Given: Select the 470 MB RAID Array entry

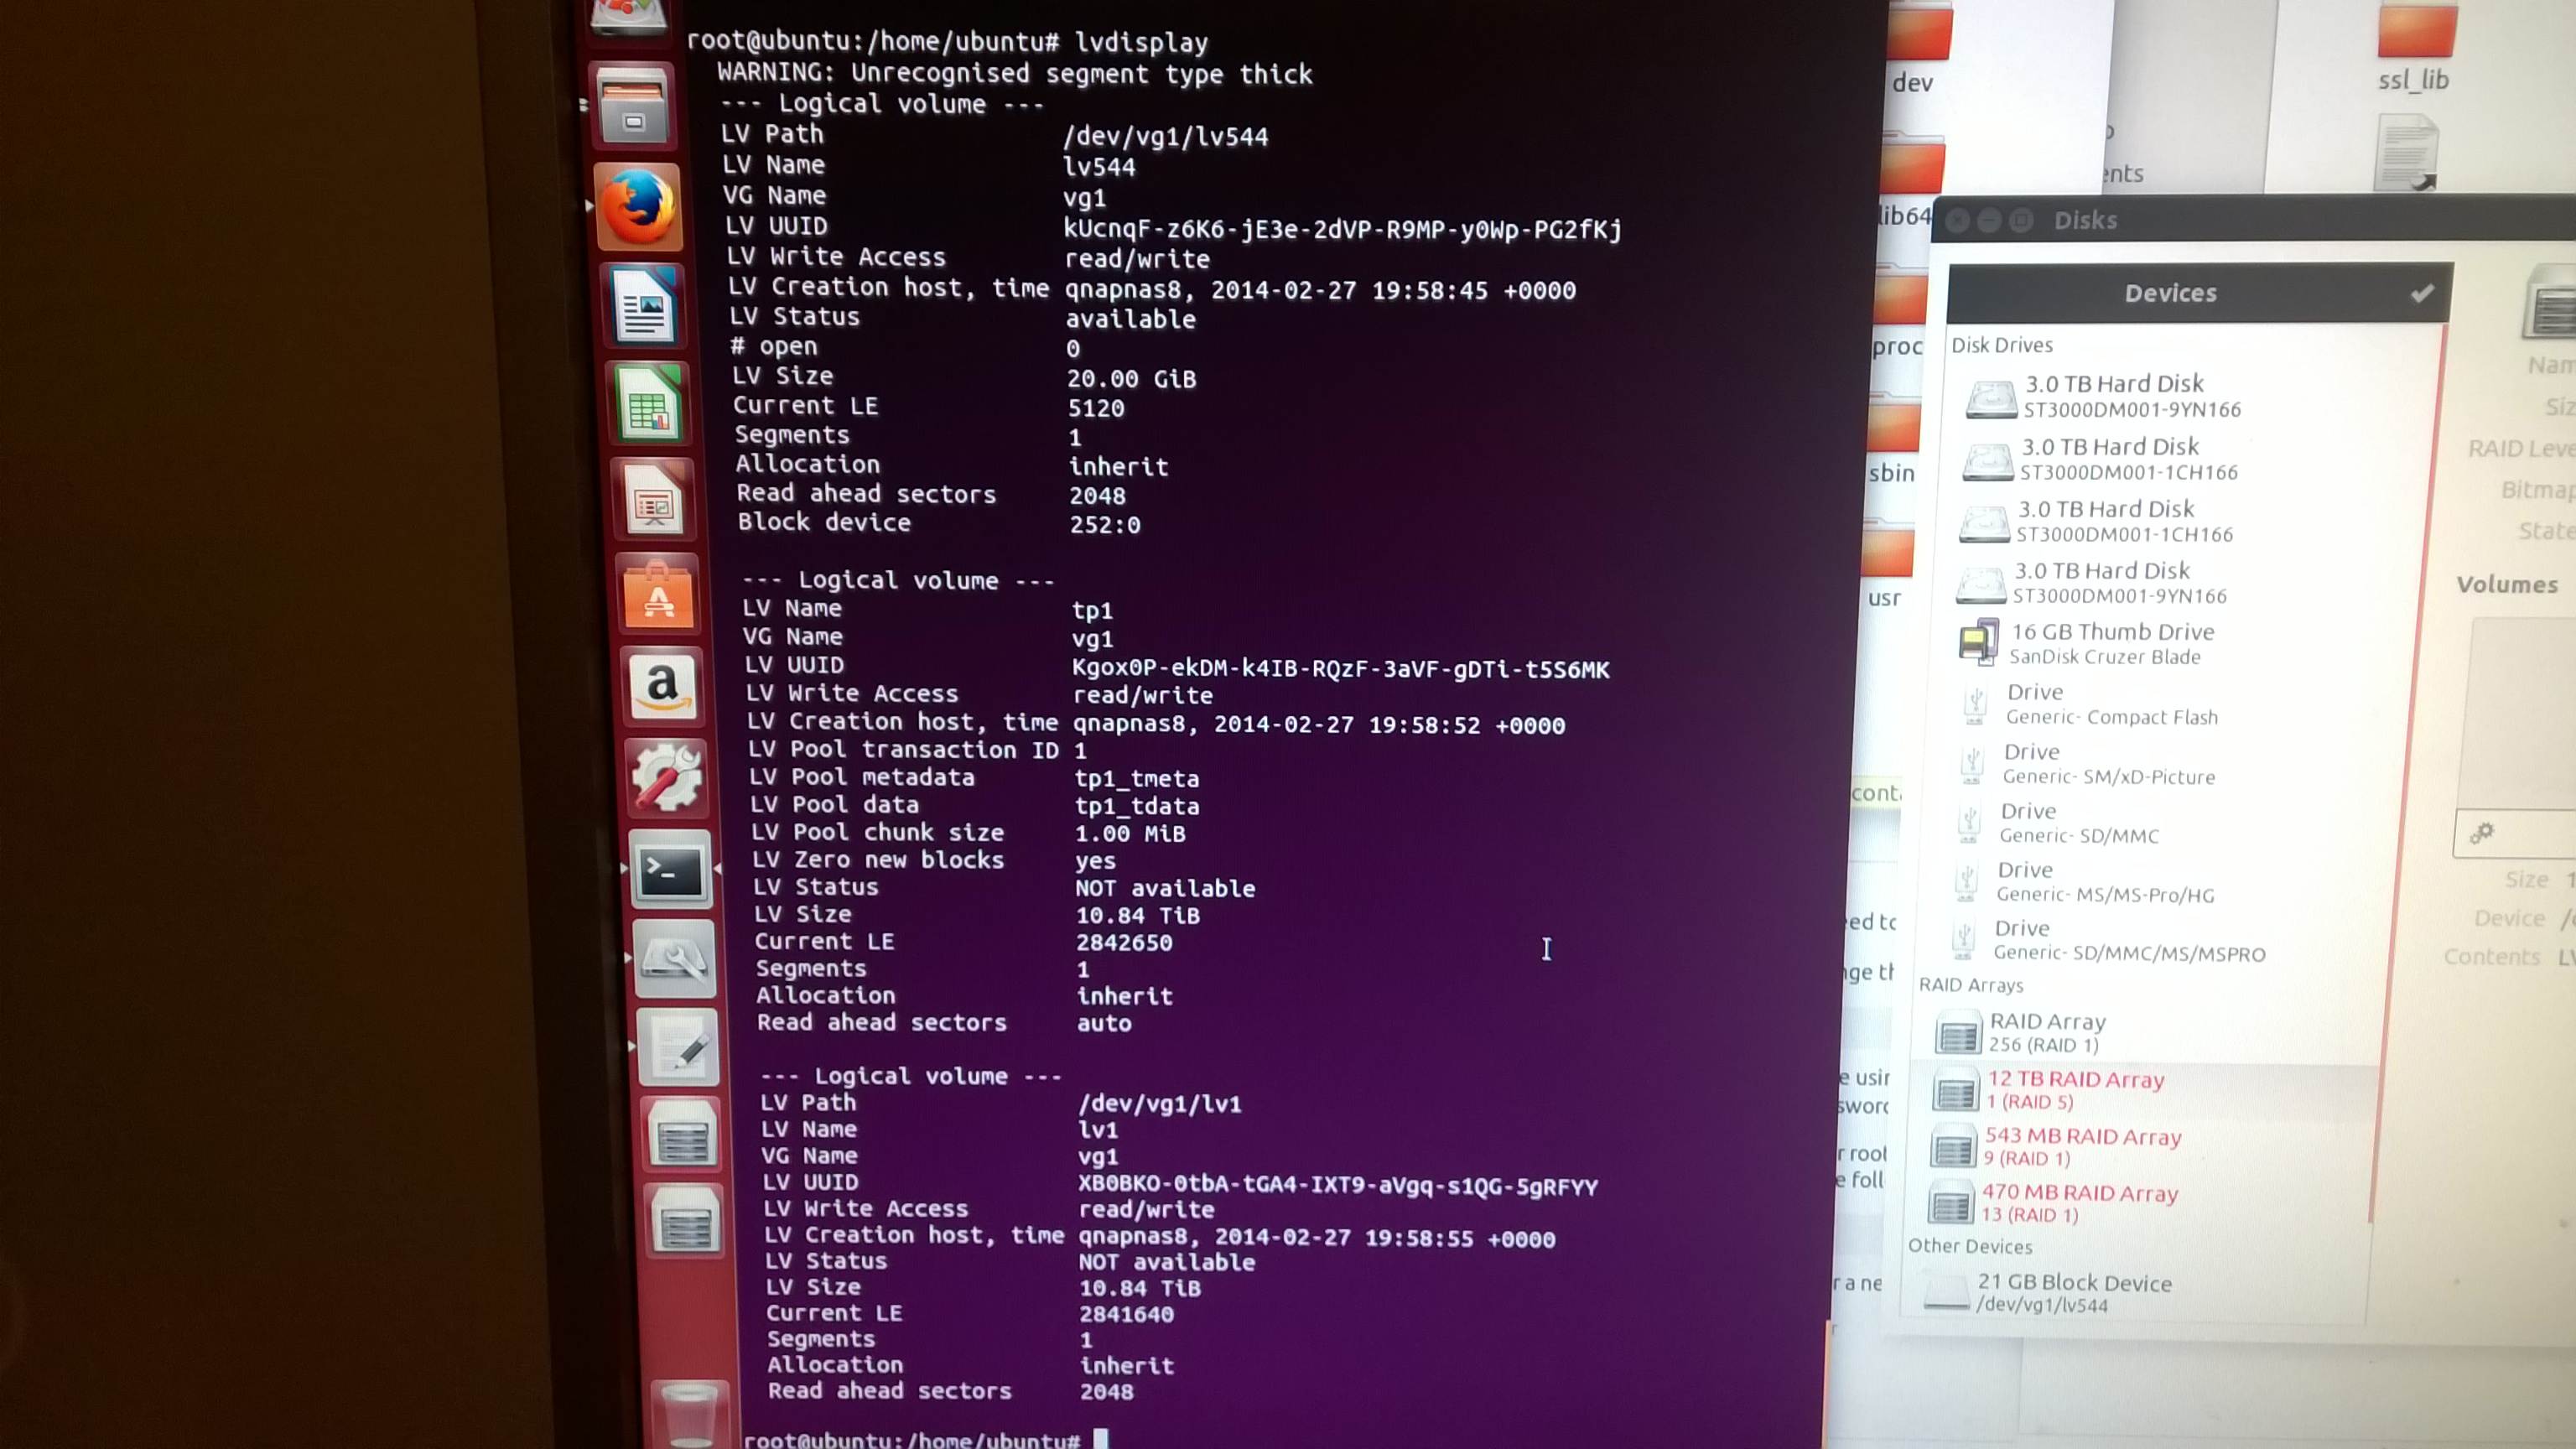Looking at the screenshot, I should (2140, 1203).
